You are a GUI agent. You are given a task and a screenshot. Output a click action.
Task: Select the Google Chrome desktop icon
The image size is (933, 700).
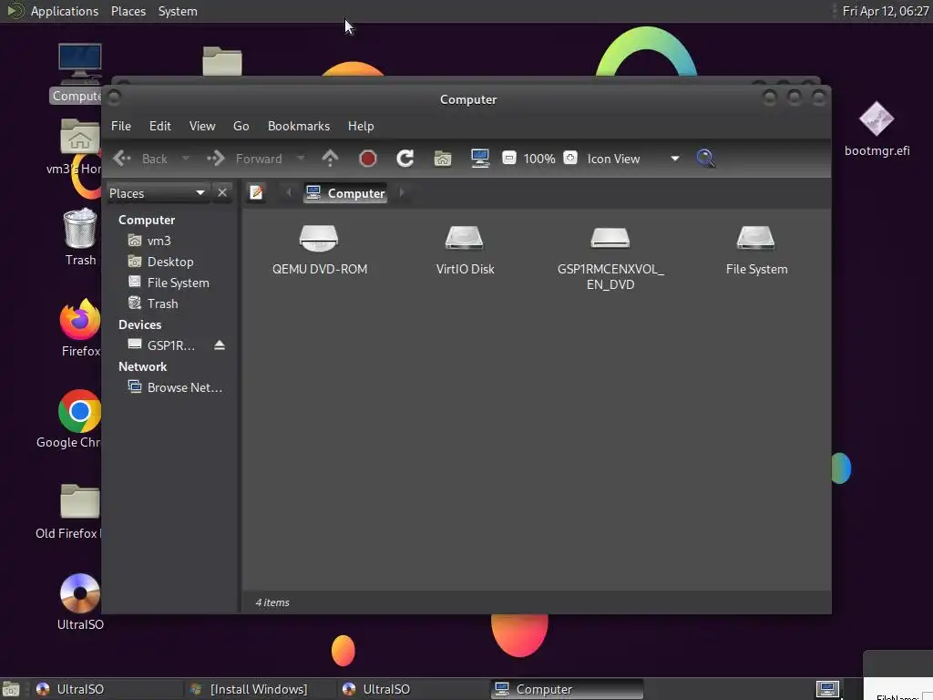[69, 419]
